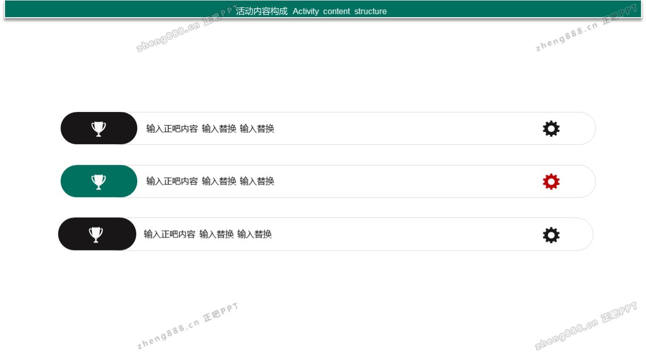The height and width of the screenshot is (363, 646).
Task: Click the trophy icon in the bottom row
Action: coord(96,234)
